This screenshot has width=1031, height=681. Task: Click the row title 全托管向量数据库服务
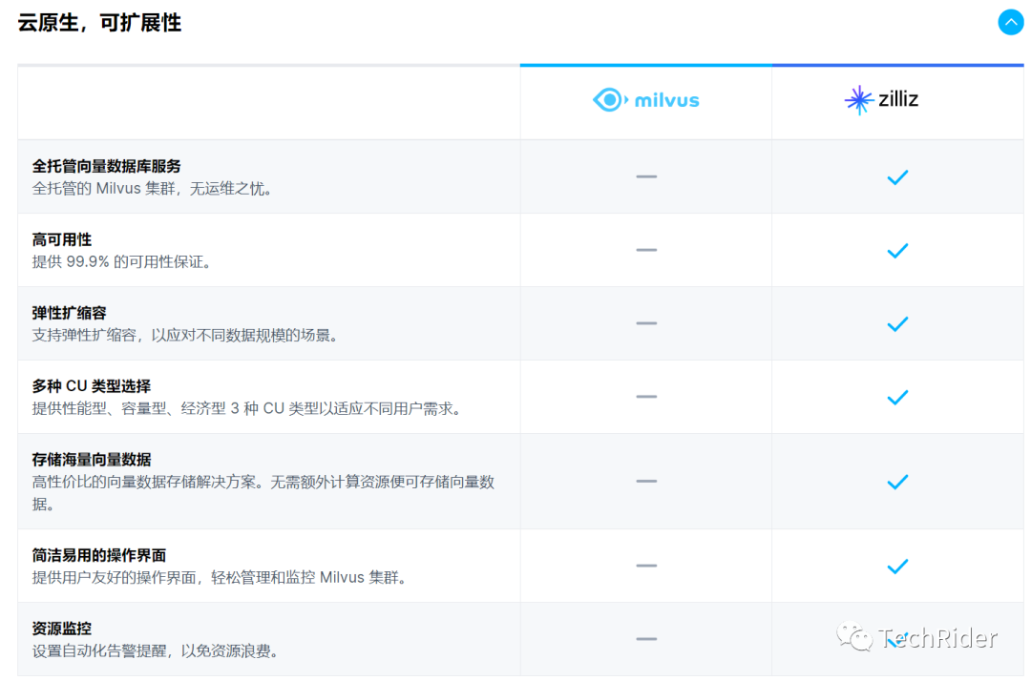(107, 166)
